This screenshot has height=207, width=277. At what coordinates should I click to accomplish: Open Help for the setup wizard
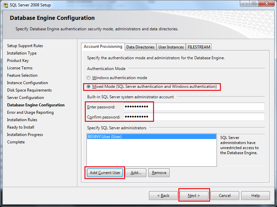click(x=255, y=196)
